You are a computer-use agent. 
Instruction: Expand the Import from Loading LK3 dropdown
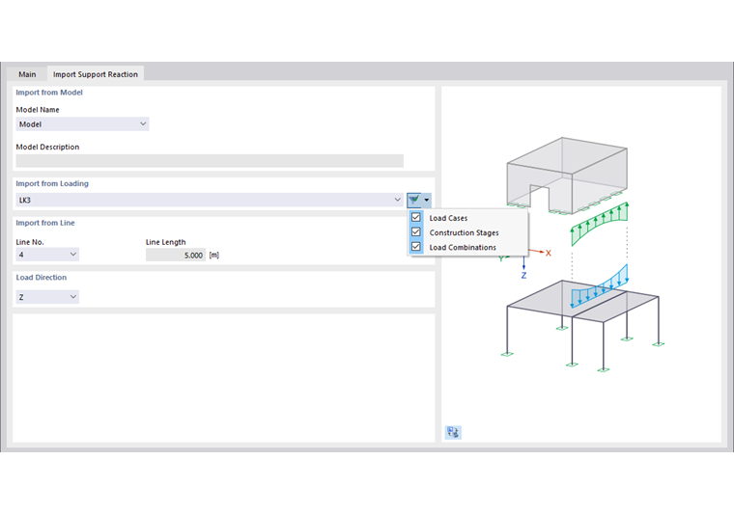[210, 200]
